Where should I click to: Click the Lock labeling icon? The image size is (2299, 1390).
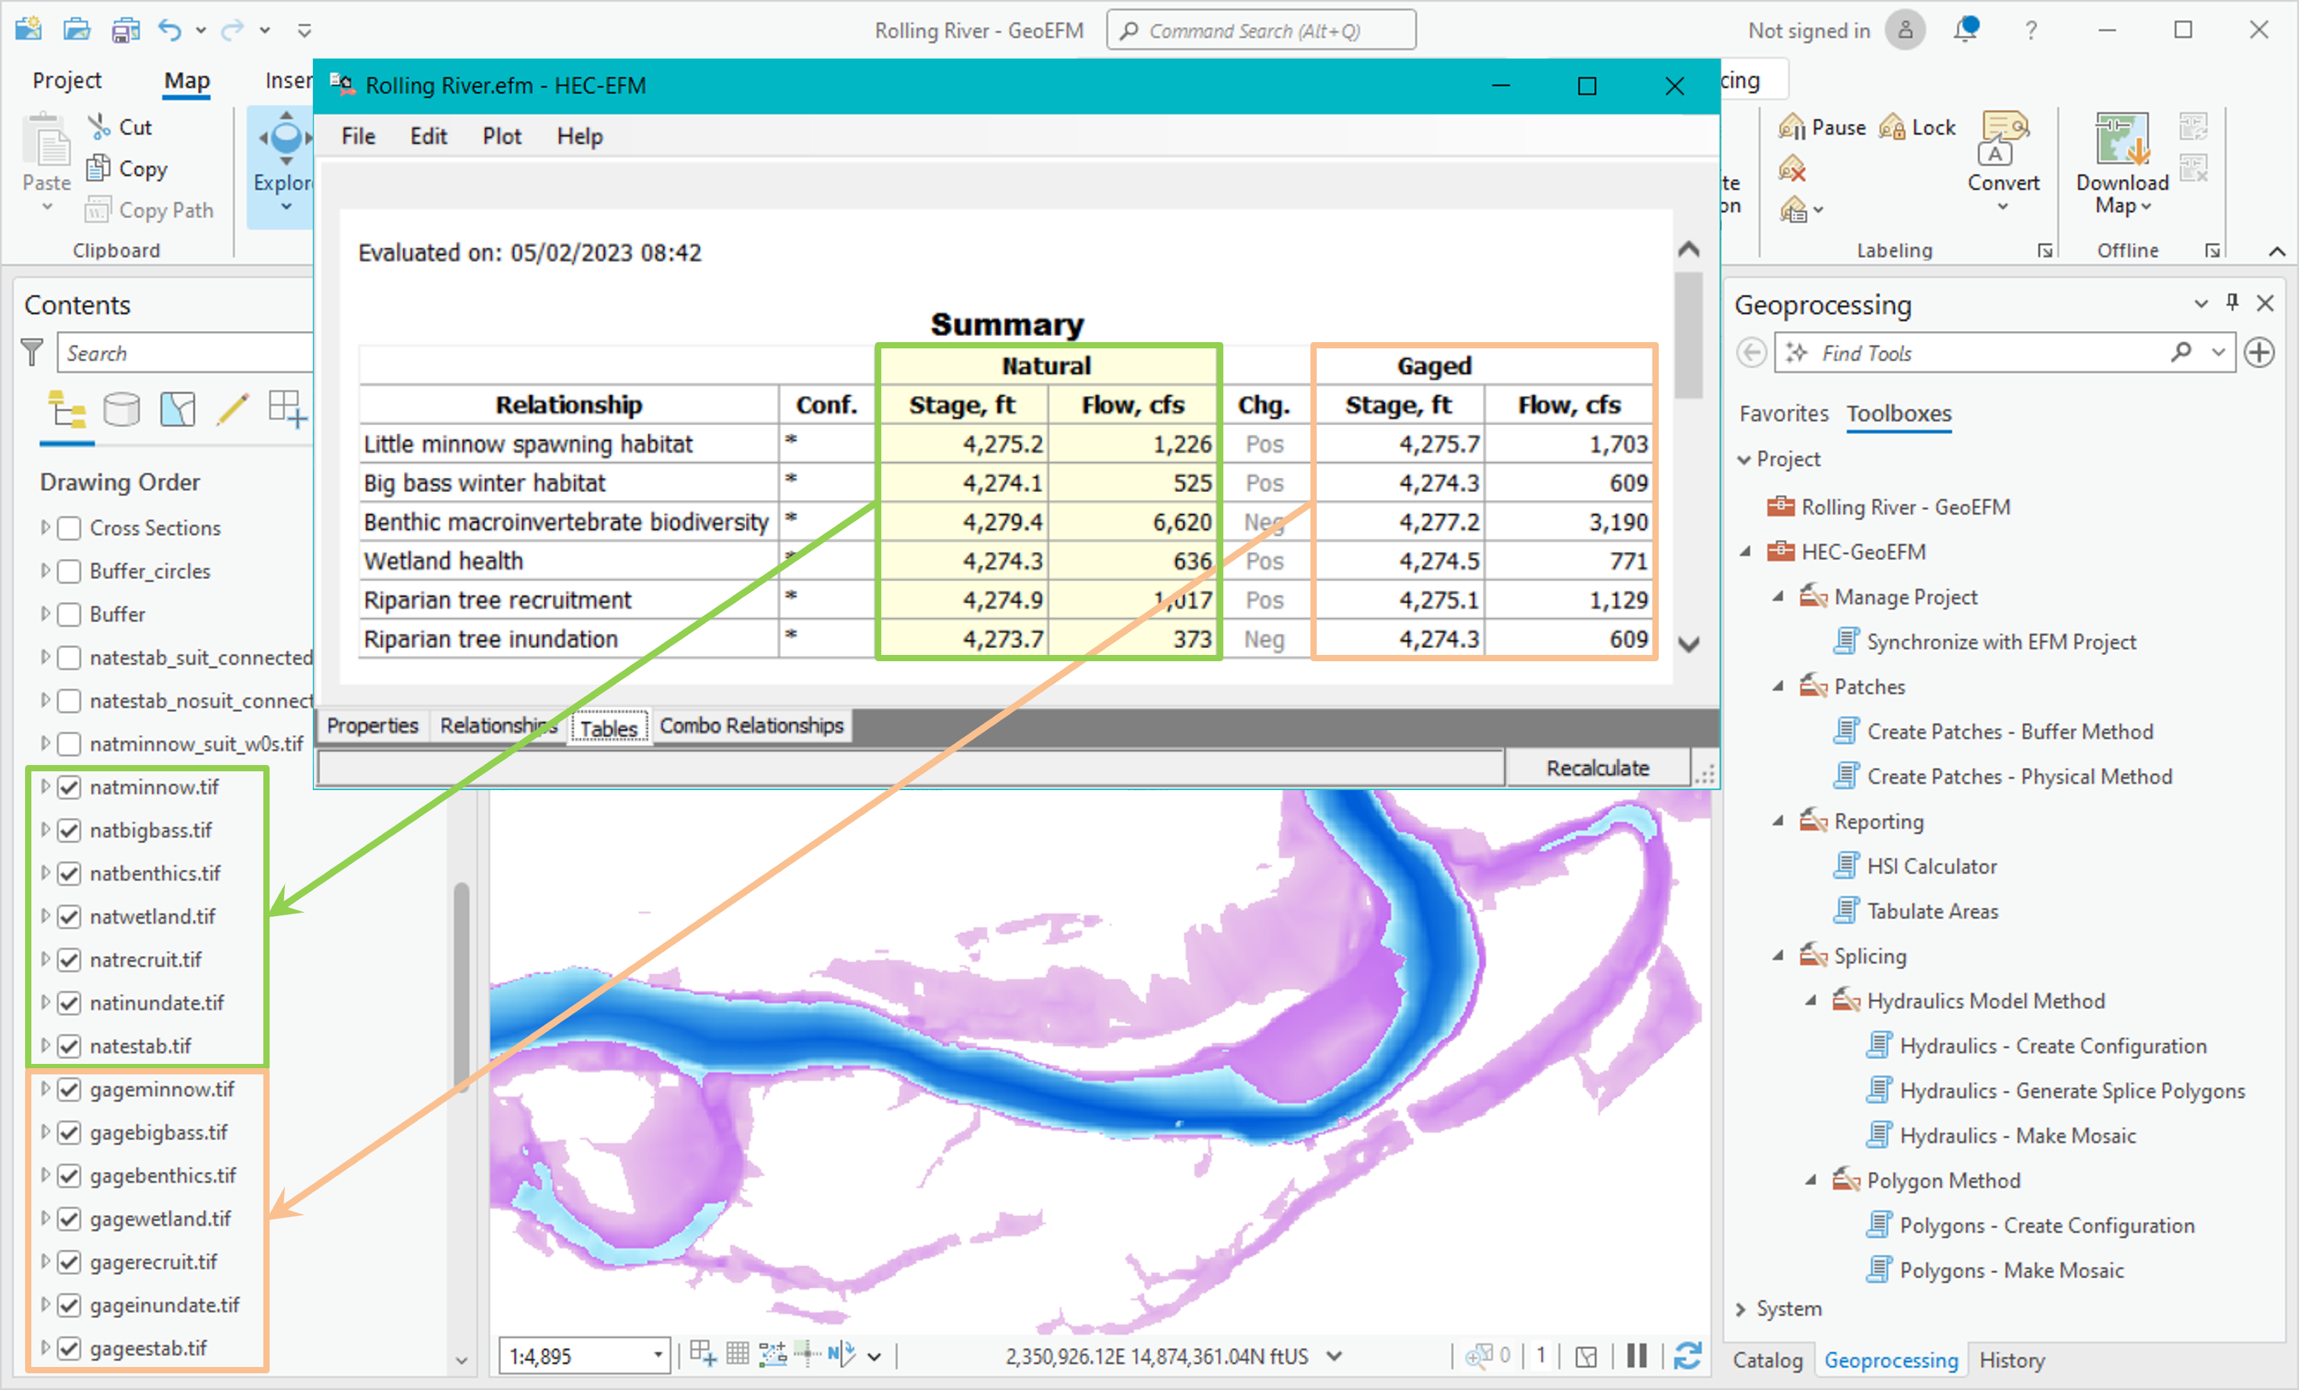pyautogui.click(x=1892, y=127)
